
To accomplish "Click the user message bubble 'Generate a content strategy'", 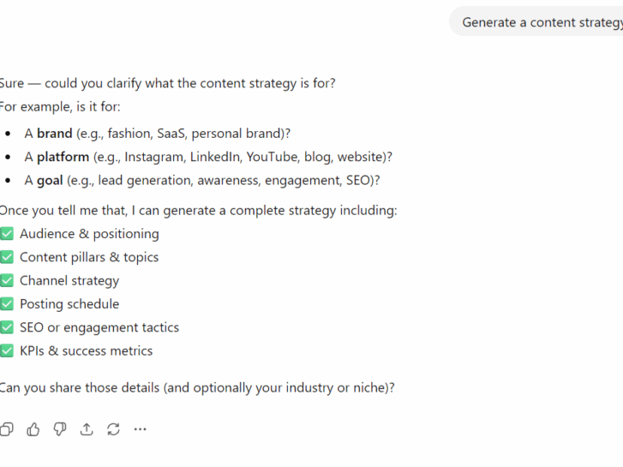I will pos(541,22).
